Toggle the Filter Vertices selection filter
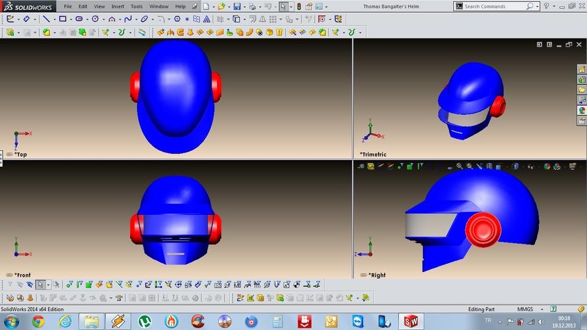This screenshot has height=330, width=587. (x=70, y=285)
